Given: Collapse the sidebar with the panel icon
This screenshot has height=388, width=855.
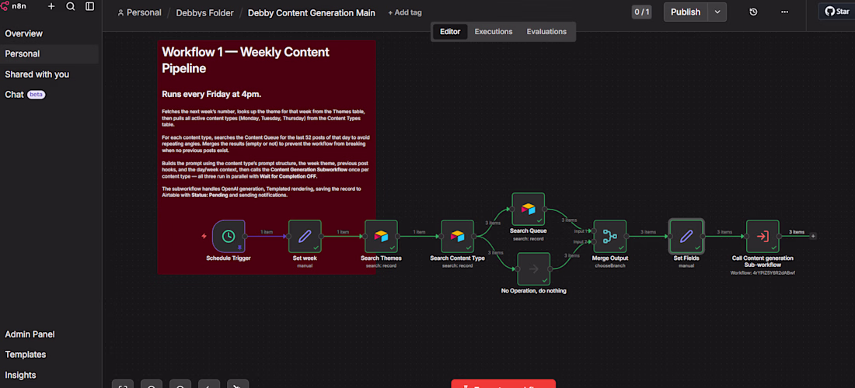Looking at the screenshot, I should (x=90, y=6).
